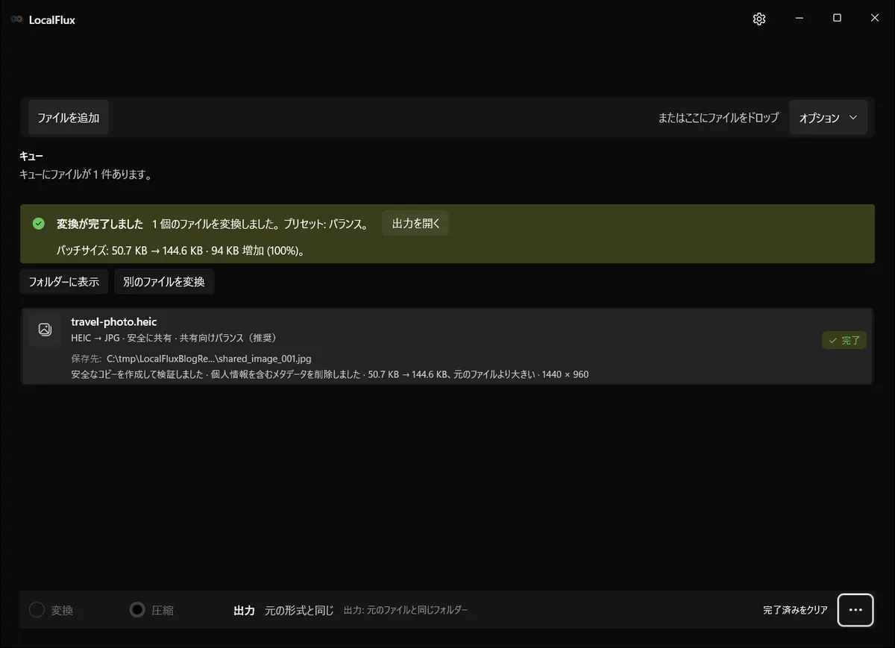Screen dimensions: 895x648
Task: Click the LocalFlux infinity logo icon
Action: (x=16, y=20)
